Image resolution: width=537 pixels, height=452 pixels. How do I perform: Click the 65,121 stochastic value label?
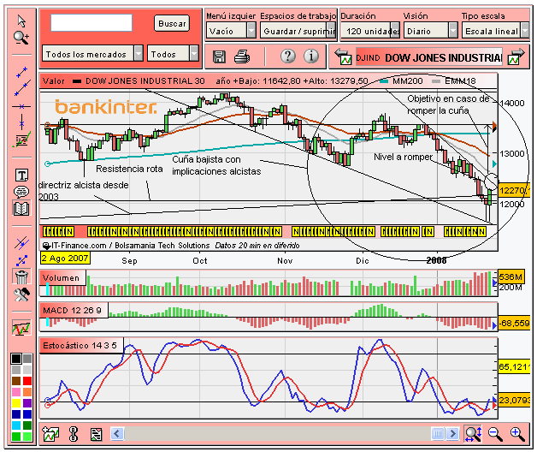point(515,366)
